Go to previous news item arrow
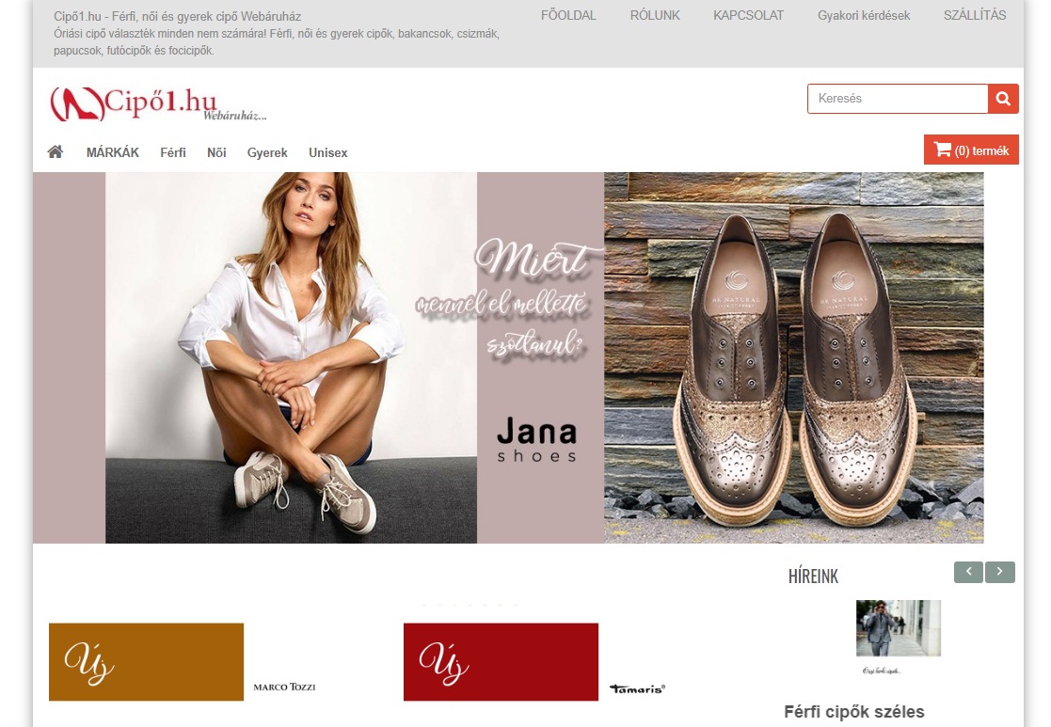 [x=968, y=572]
